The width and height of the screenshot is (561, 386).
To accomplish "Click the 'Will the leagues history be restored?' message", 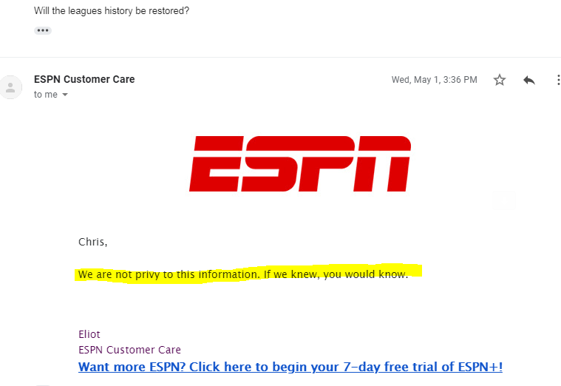I will coord(112,11).
